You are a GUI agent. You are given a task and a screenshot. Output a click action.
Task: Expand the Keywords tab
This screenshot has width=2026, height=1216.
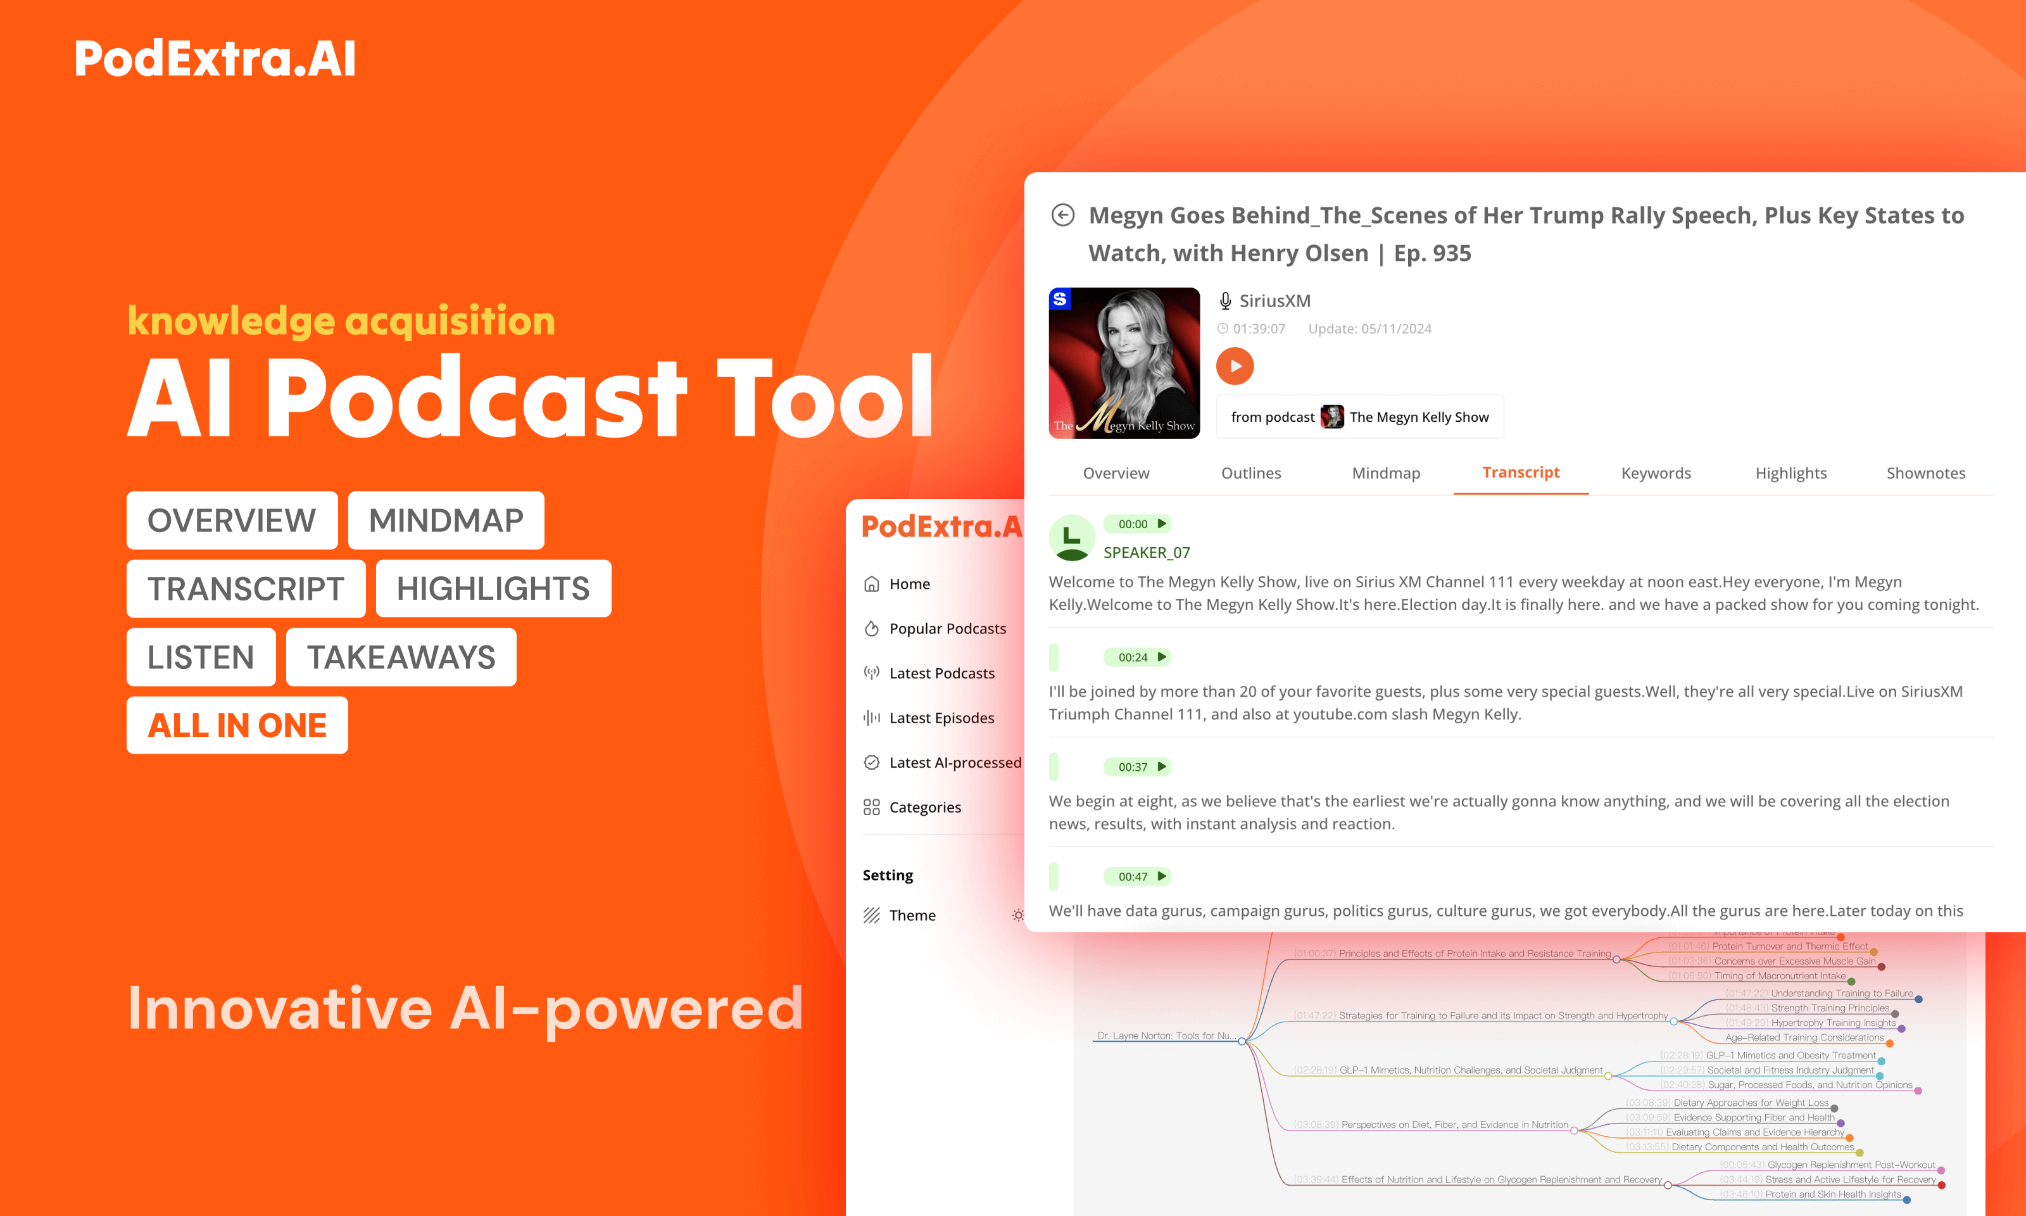click(1657, 472)
